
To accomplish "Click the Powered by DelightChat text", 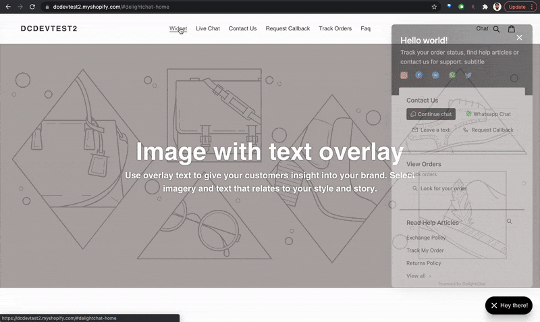I will pyautogui.click(x=462, y=284).
